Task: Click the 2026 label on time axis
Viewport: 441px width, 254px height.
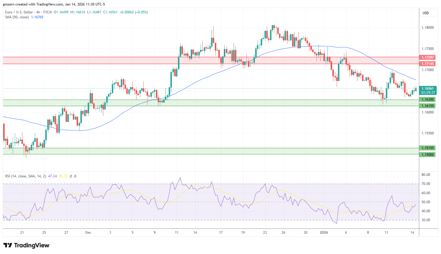Action: coord(324,233)
